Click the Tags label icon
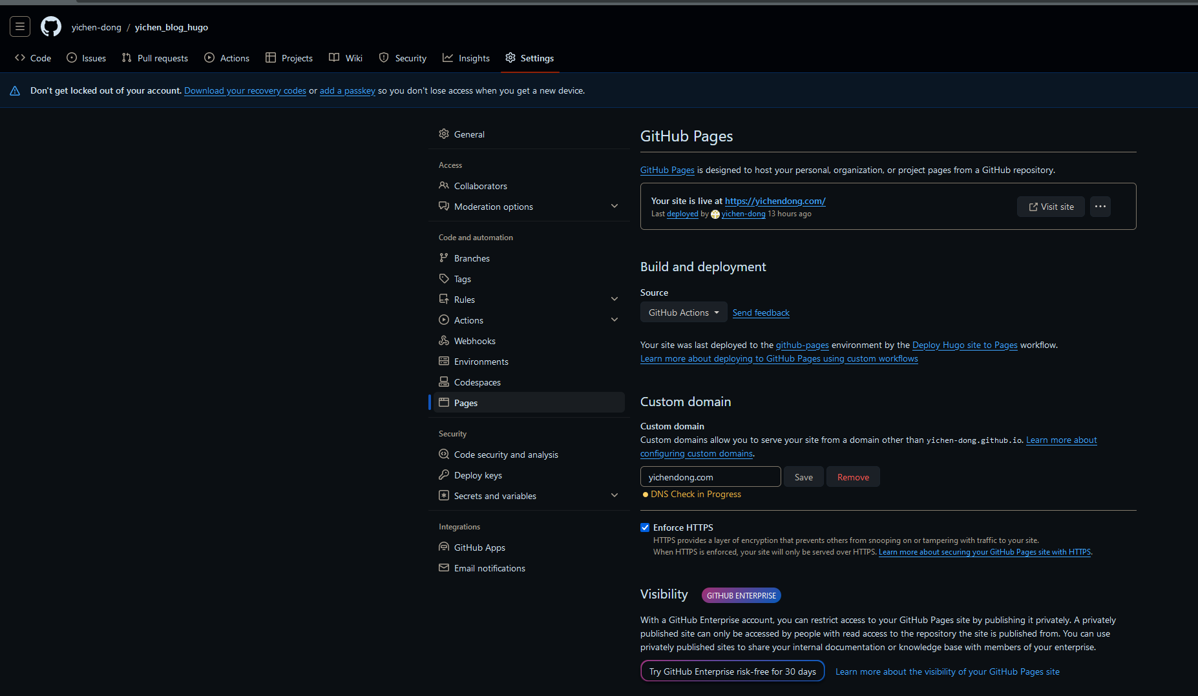 pos(444,278)
